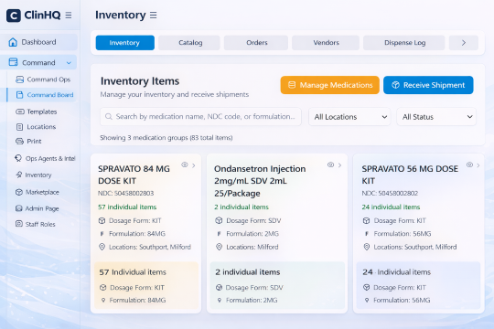
Task: Open Marketplace in sidebar
Action: 42,192
